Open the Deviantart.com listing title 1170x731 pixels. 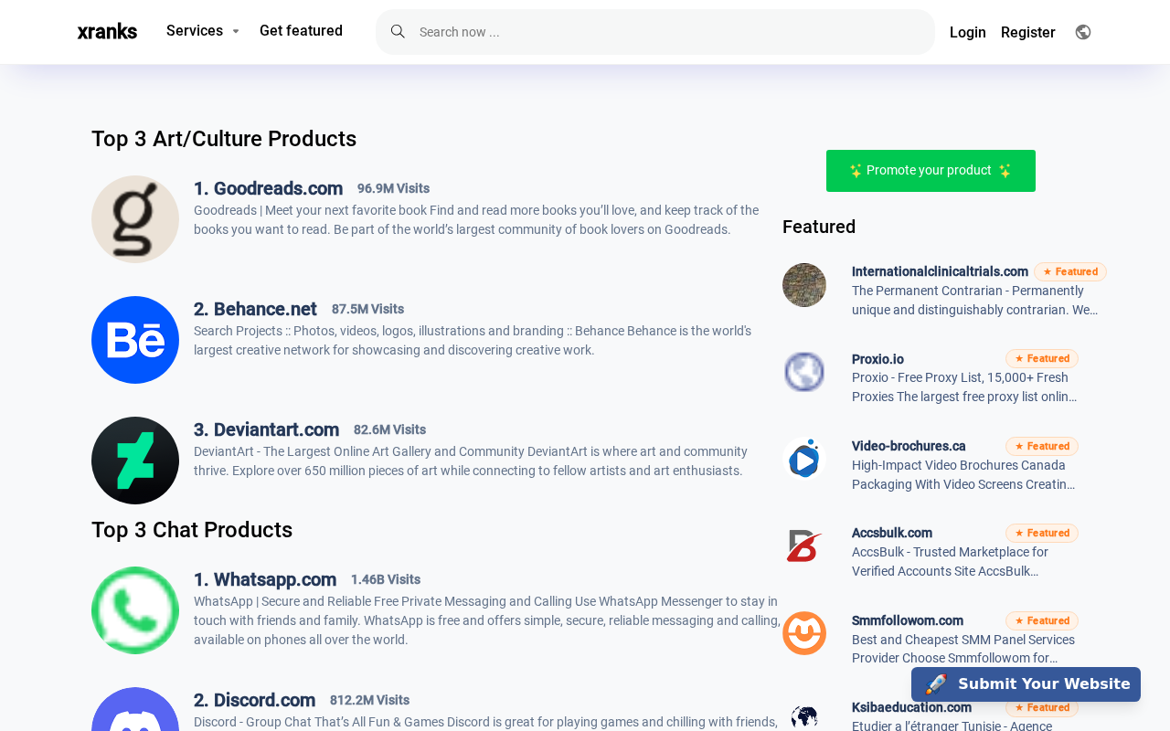tap(266, 429)
